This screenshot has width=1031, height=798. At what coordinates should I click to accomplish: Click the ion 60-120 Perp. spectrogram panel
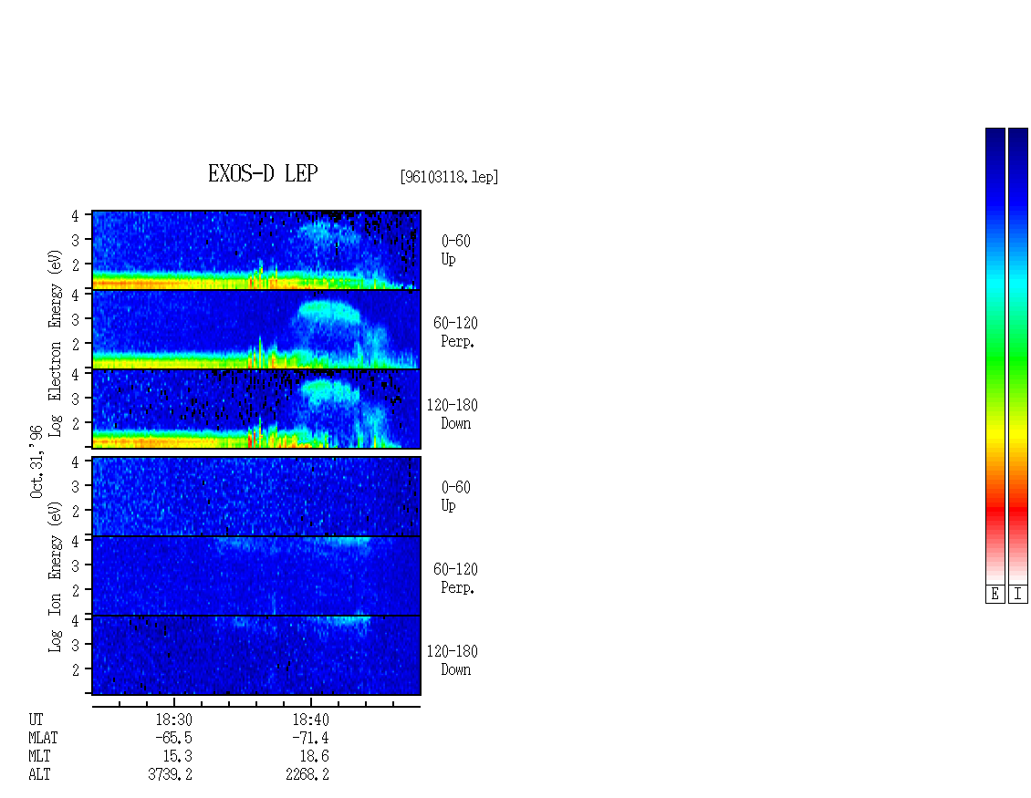(256, 575)
